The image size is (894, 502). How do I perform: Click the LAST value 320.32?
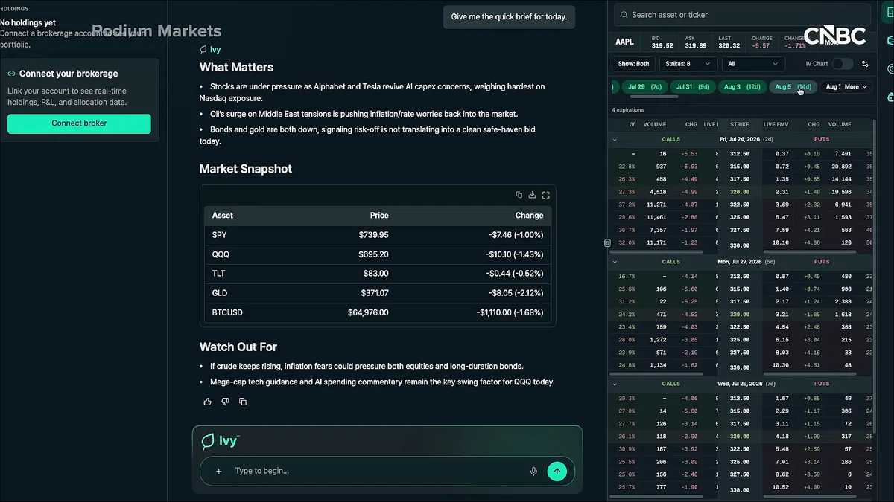pyautogui.click(x=729, y=46)
